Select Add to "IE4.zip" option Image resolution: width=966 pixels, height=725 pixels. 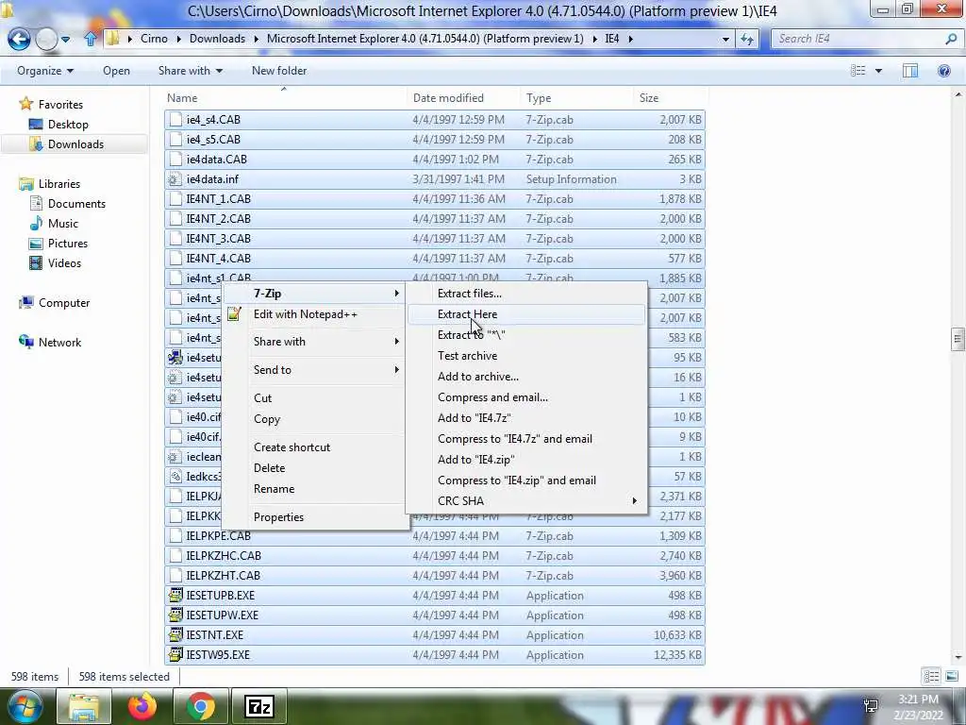pos(526,460)
